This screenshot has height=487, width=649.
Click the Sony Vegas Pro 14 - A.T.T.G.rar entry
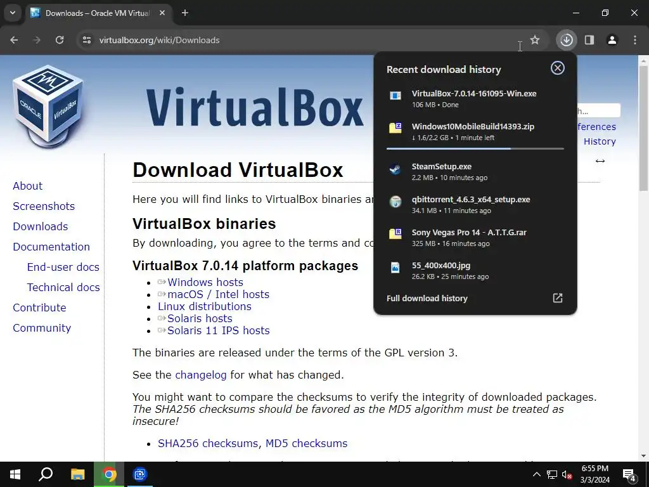475,238
